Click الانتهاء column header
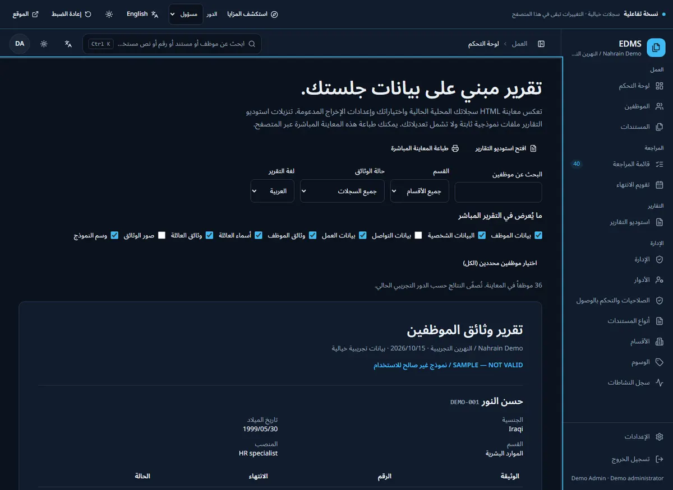The image size is (673, 490). [x=258, y=476]
